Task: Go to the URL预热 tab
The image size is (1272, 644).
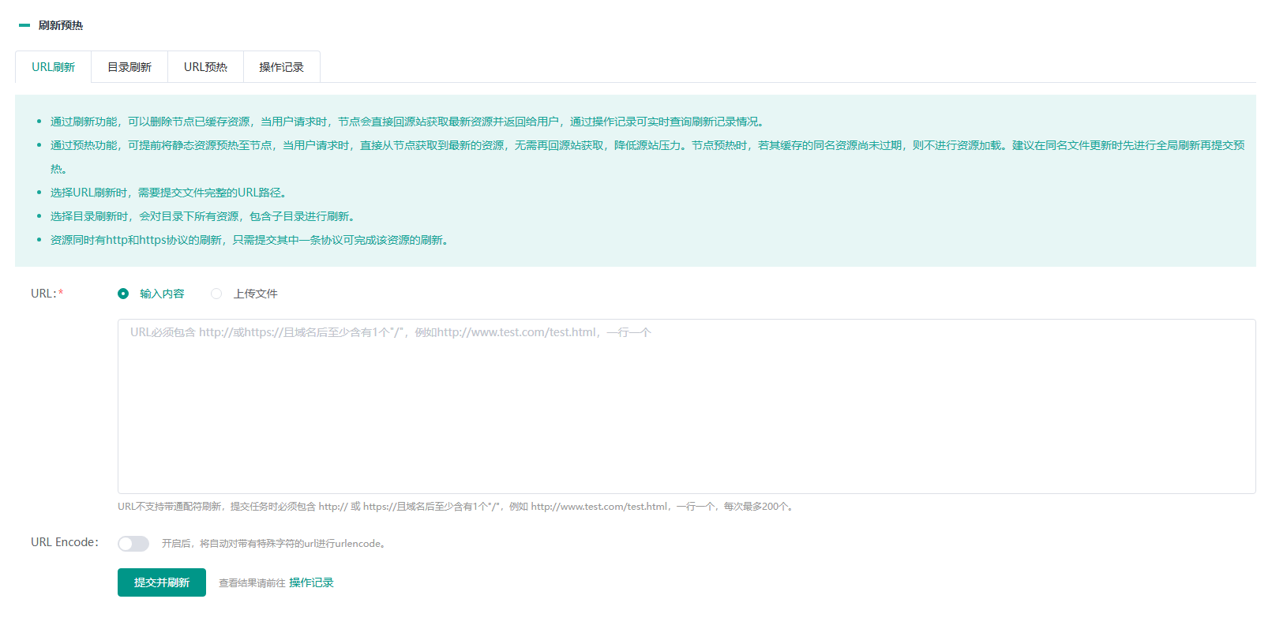Action: 205,67
